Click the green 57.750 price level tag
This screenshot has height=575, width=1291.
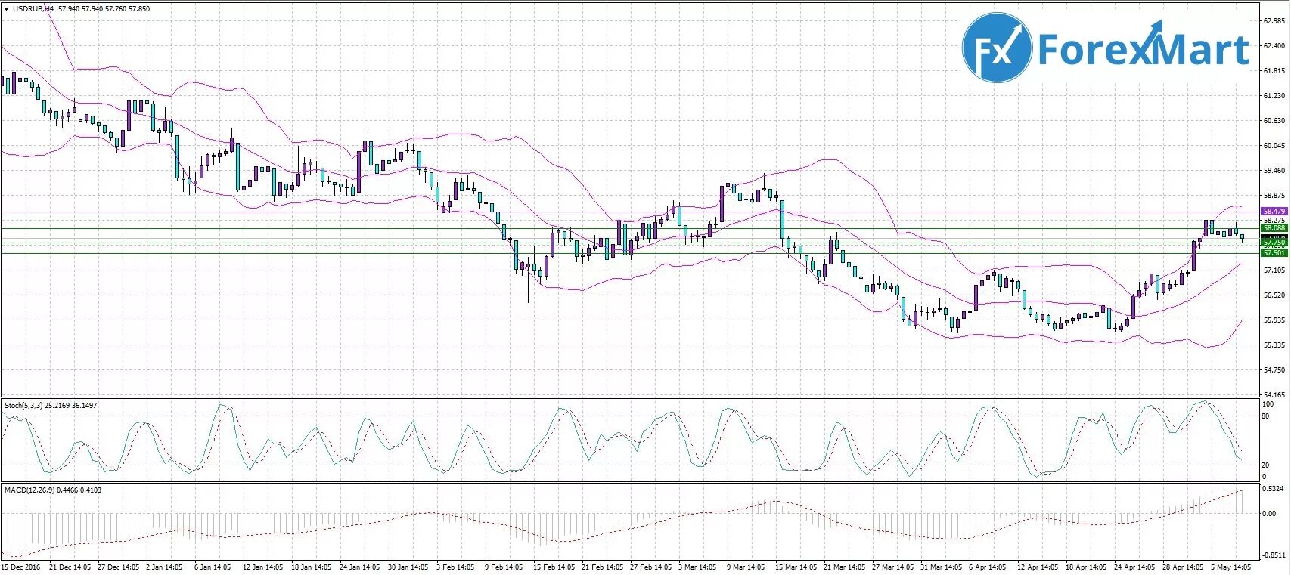click(1274, 243)
